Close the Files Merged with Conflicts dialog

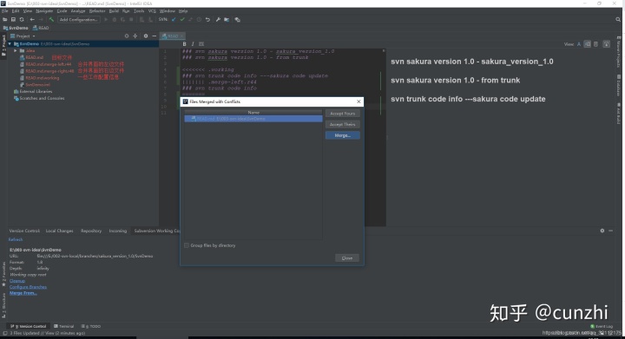click(359, 101)
